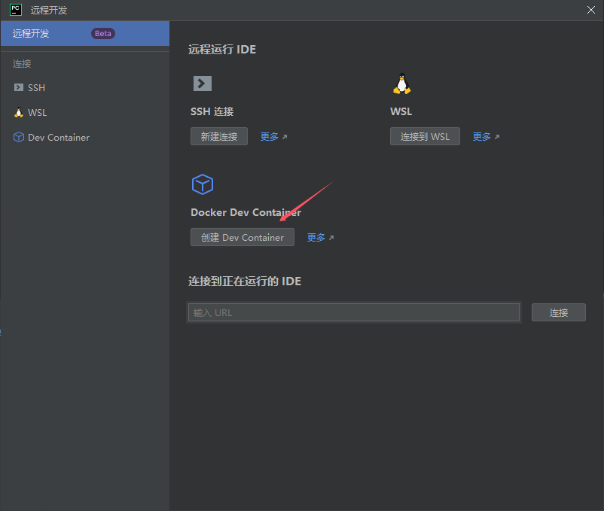Click the 连接到 WSL button
This screenshot has width=604, height=511.
[425, 136]
